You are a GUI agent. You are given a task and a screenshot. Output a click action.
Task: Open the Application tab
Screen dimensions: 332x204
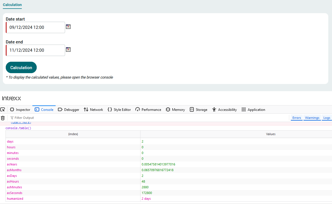coord(253,109)
